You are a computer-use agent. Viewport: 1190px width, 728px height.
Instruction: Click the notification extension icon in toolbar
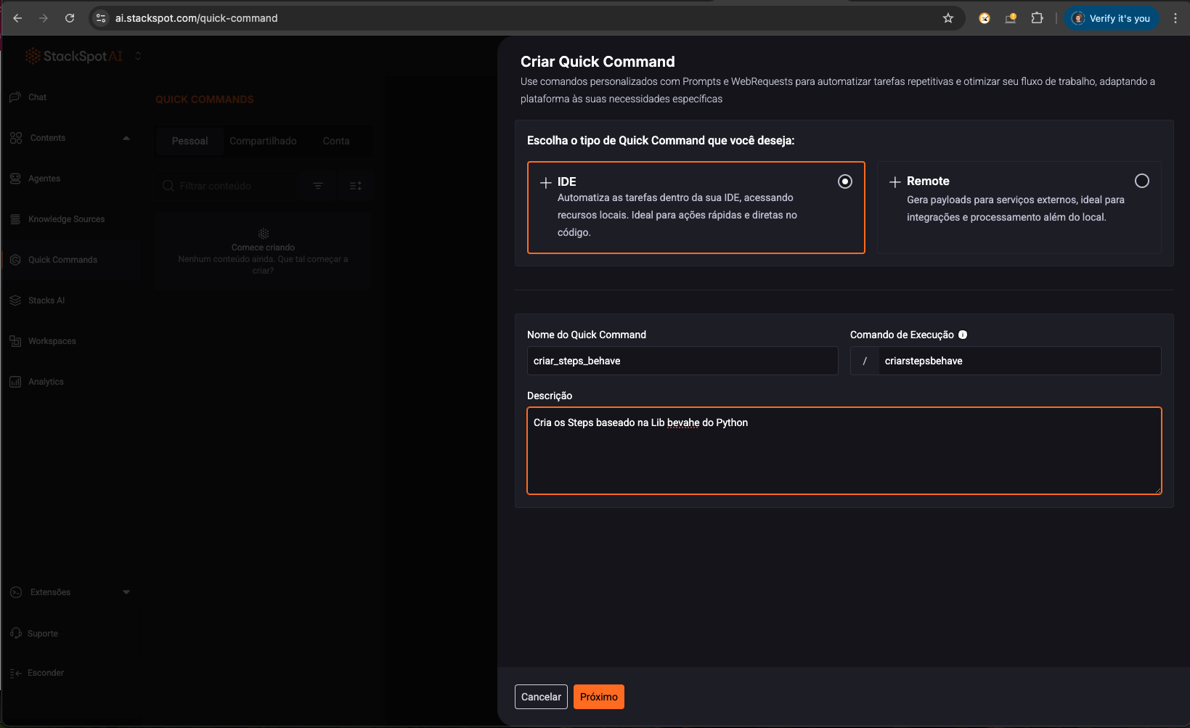click(1011, 18)
